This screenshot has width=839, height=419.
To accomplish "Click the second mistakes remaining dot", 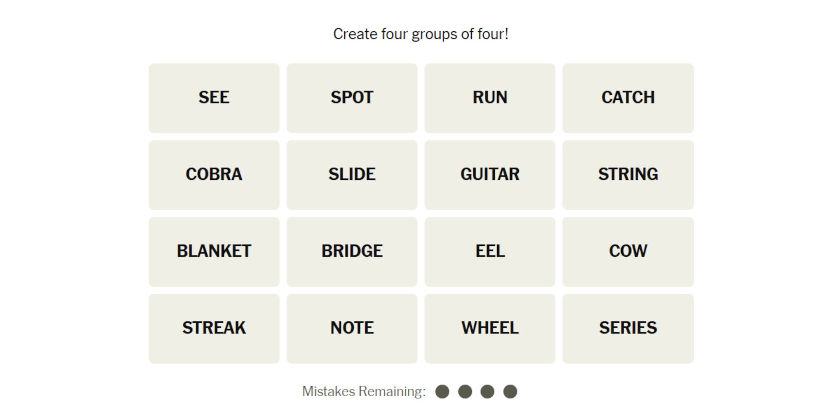I will 465,391.
